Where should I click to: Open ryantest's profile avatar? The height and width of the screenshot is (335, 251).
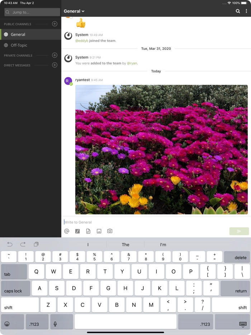(68, 81)
